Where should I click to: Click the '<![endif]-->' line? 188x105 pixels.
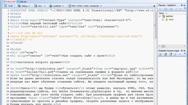21,40
